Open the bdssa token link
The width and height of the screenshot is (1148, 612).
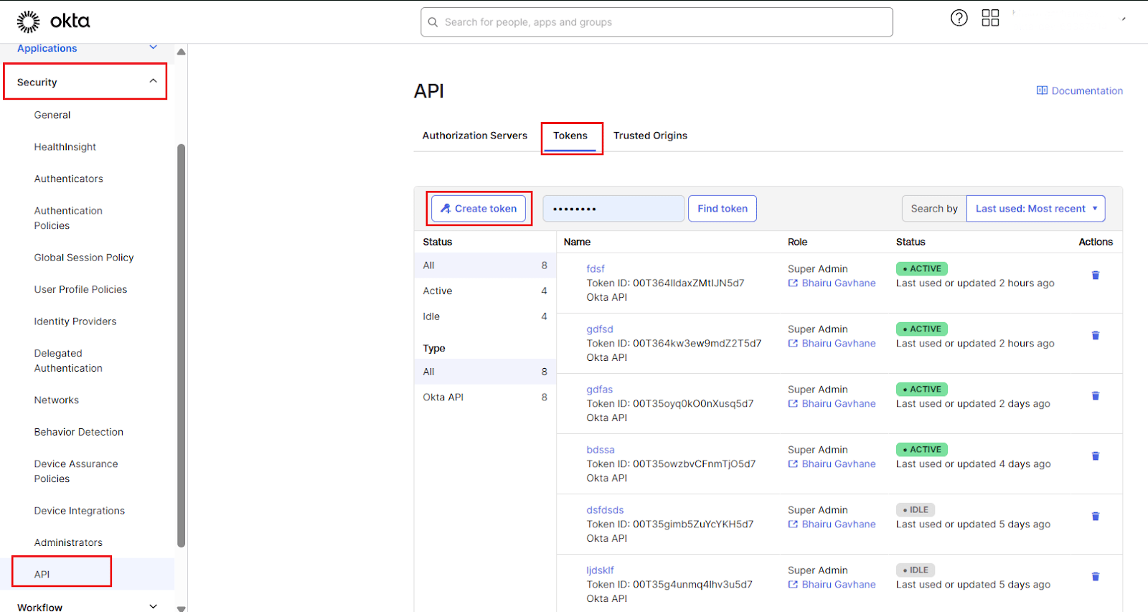coord(601,450)
